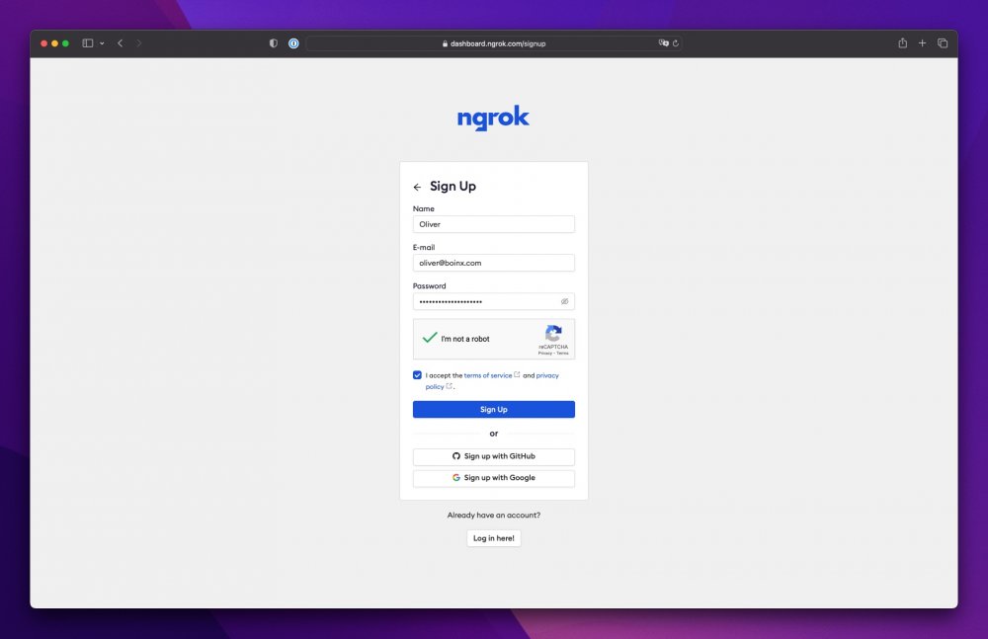This screenshot has height=639, width=988.
Task: Toggle password visibility eye icon
Action: click(x=564, y=301)
